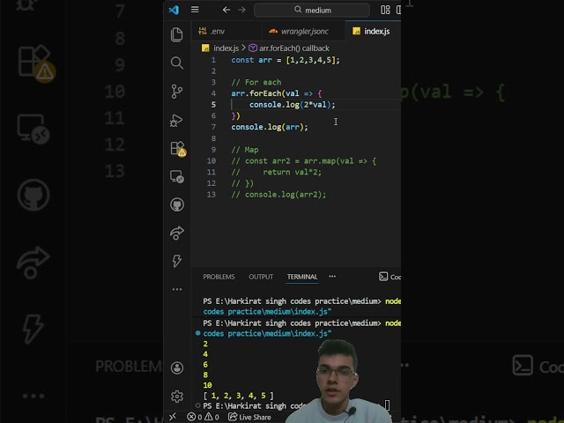564x423 pixels.
Task: Go back with the left arrow
Action: pyautogui.click(x=226, y=10)
